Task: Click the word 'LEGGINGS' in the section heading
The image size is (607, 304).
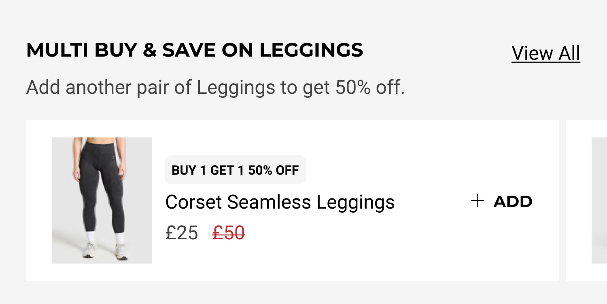Action: (x=311, y=50)
